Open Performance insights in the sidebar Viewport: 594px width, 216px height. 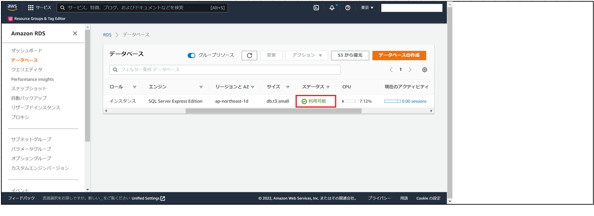32,79
